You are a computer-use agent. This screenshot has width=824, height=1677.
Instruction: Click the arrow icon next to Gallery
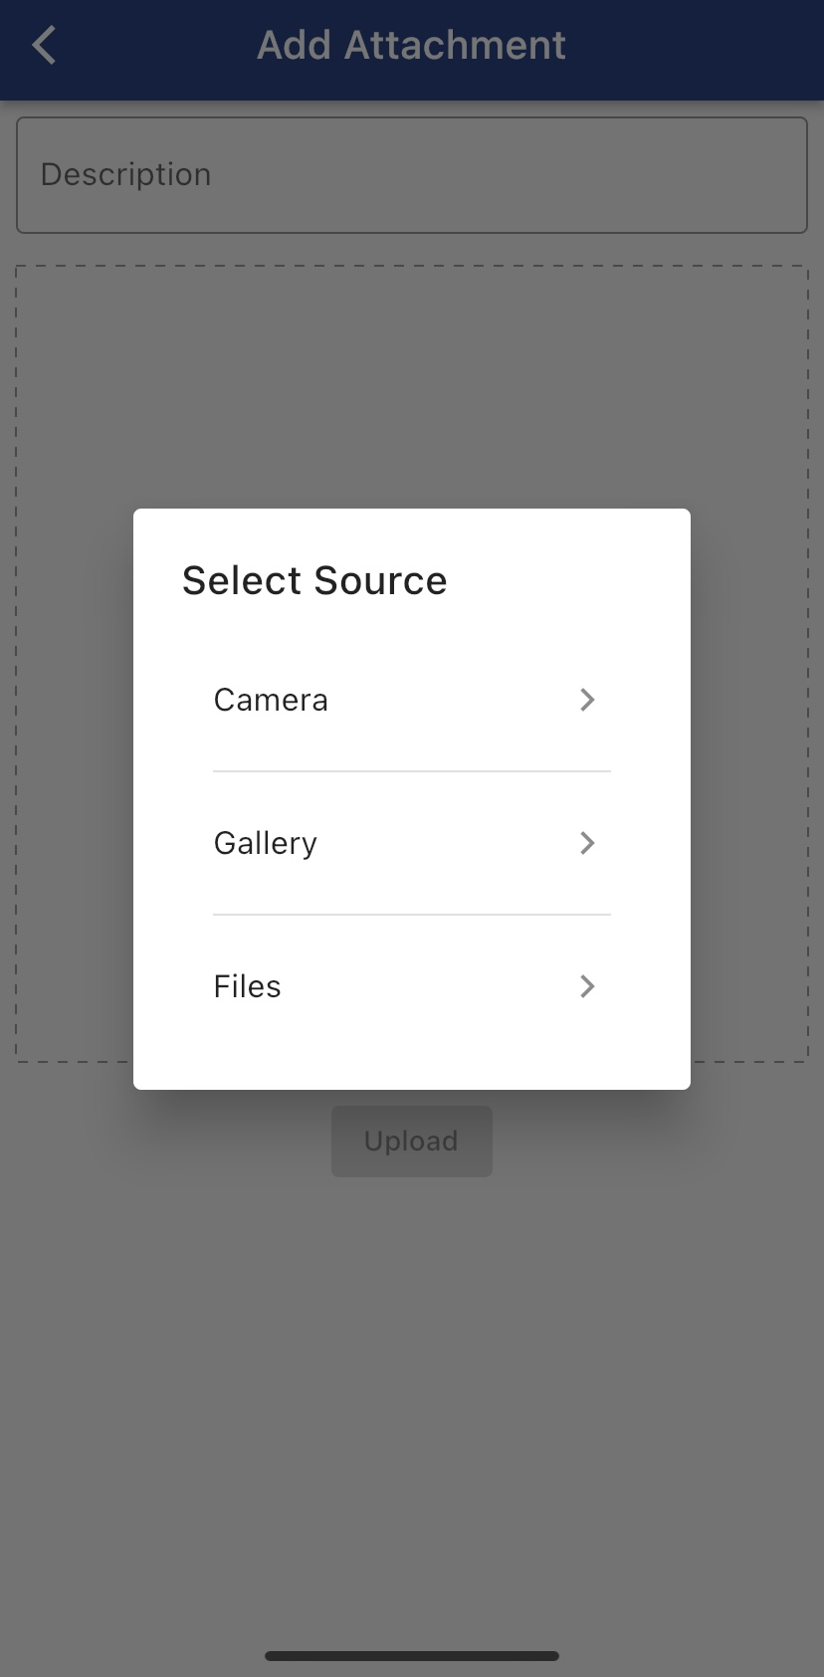pyautogui.click(x=587, y=843)
